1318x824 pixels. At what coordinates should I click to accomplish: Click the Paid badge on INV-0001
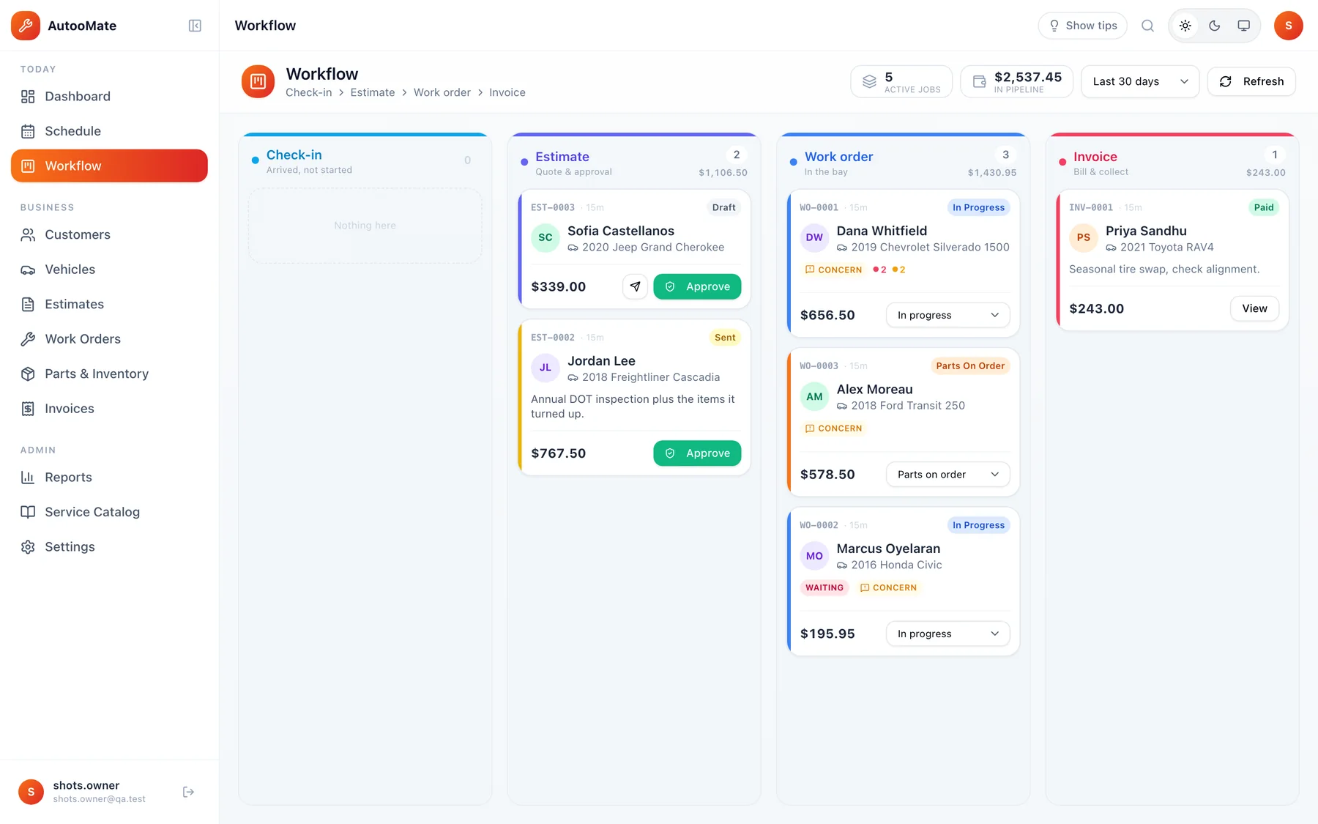pyautogui.click(x=1264, y=207)
